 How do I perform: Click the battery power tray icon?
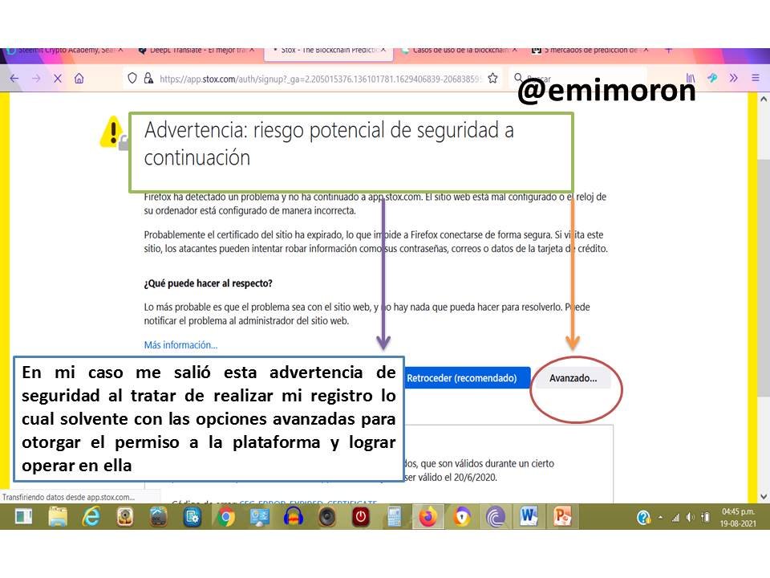pyautogui.click(x=706, y=517)
